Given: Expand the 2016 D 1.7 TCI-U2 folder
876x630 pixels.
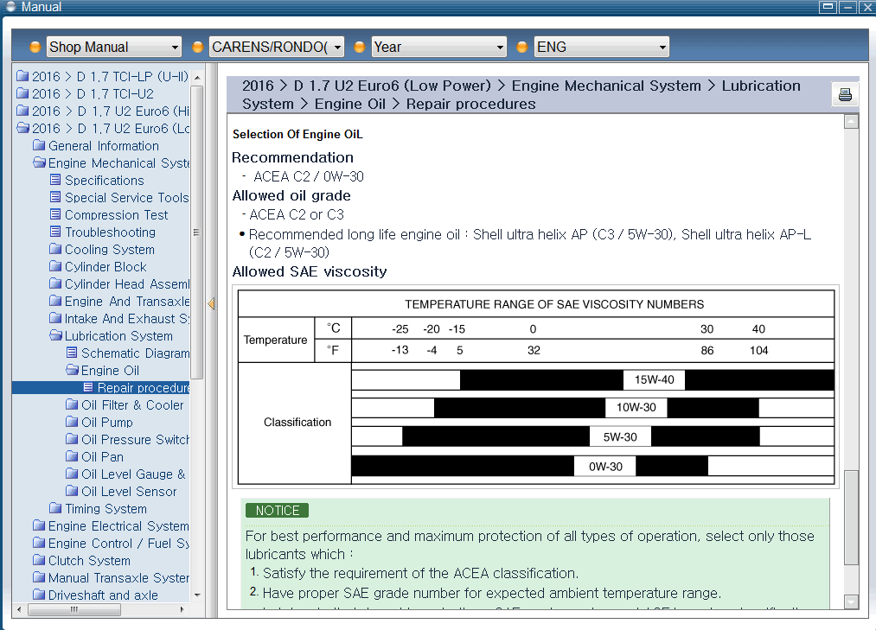Looking at the screenshot, I should click(86, 94).
